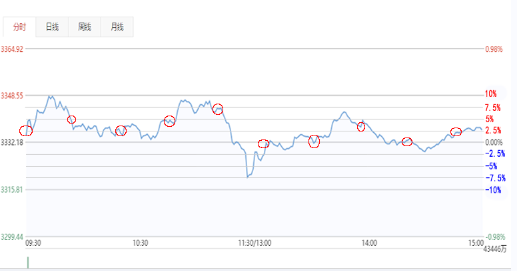Select the 3348.55 price axis label
Image resolution: width=517 pixels, height=271 pixels.
13,96
